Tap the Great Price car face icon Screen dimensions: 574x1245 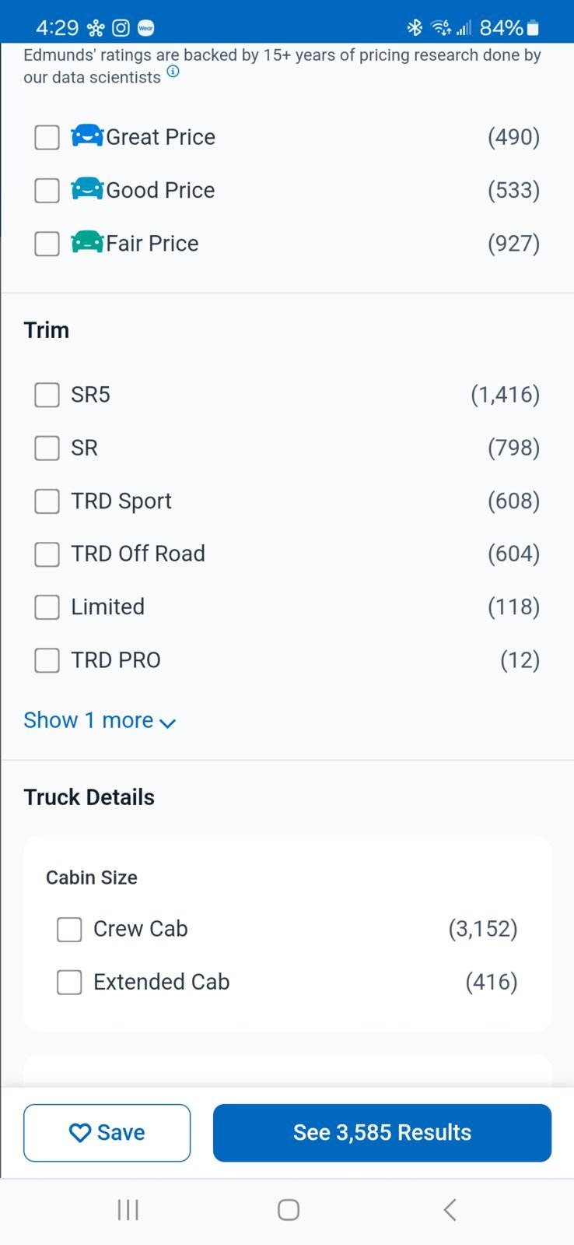pyautogui.click(x=87, y=135)
